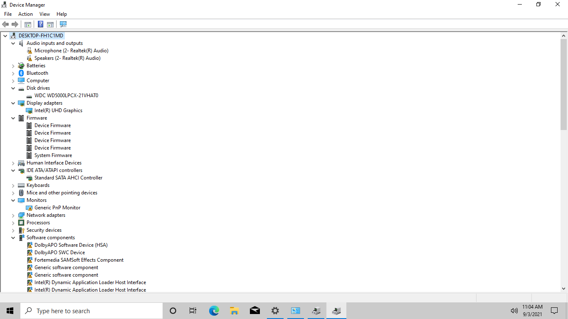Select the "IDE ATA/ATAPI controllers" label
Screen dimensions: 568x319
(x=54, y=170)
